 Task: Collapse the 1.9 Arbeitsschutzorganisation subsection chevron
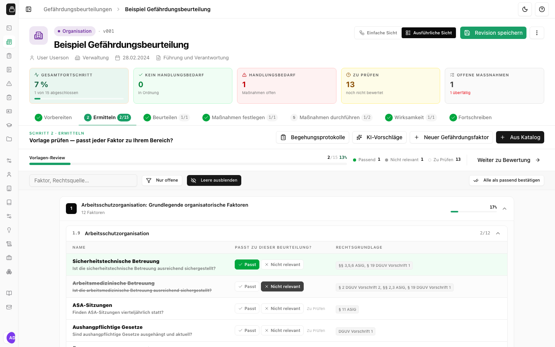click(498, 233)
